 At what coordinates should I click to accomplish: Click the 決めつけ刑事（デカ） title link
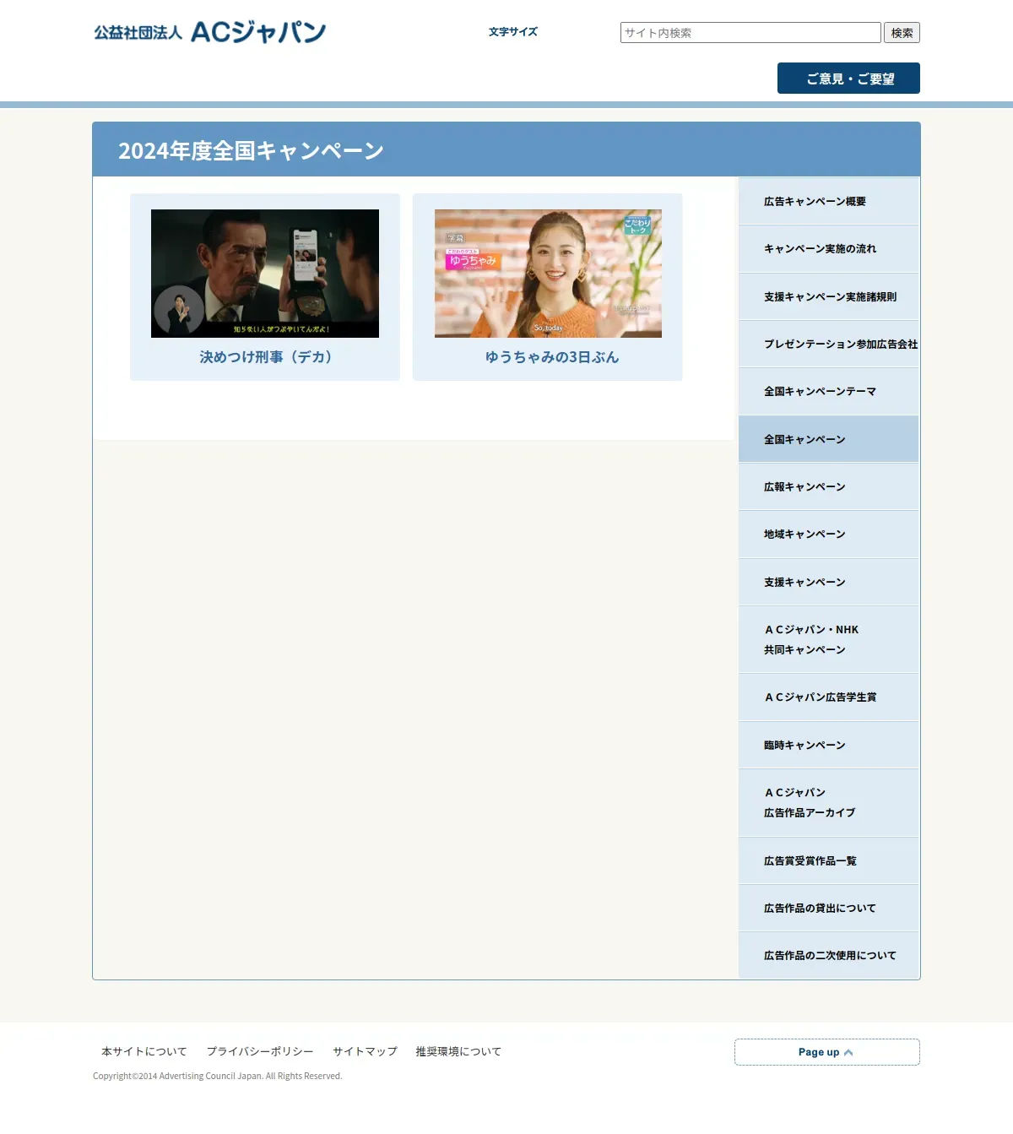pos(265,357)
